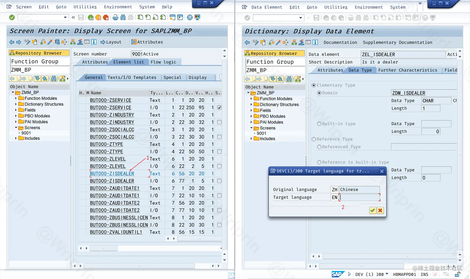Open command field dropdown in Dictionary window
This screenshot has width=470, height=279.
pos(301,18)
